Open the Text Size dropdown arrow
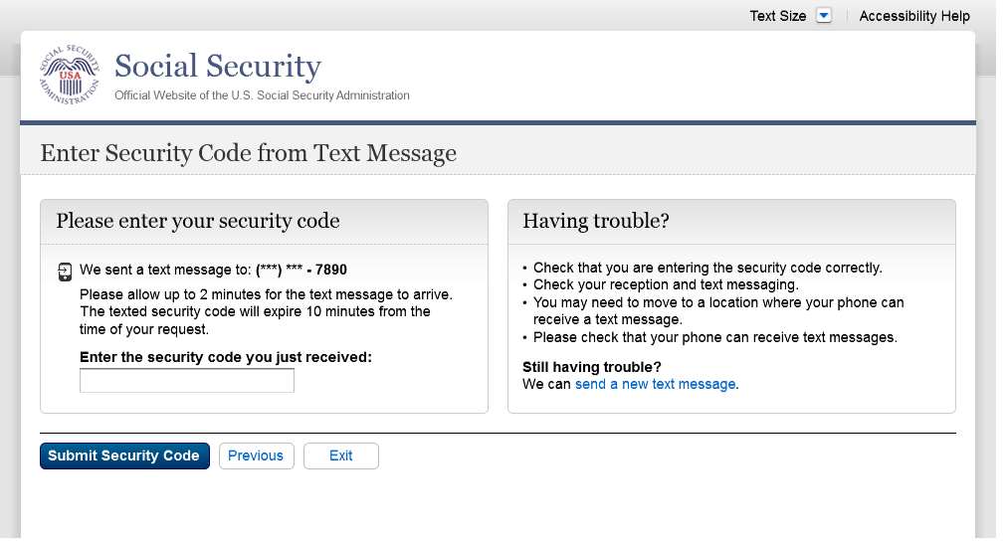 823,16
